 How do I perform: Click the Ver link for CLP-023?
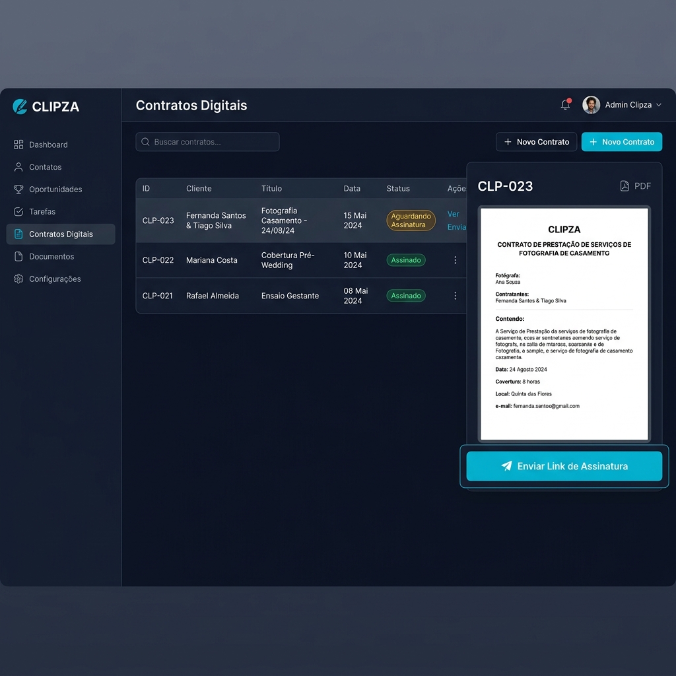453,215
